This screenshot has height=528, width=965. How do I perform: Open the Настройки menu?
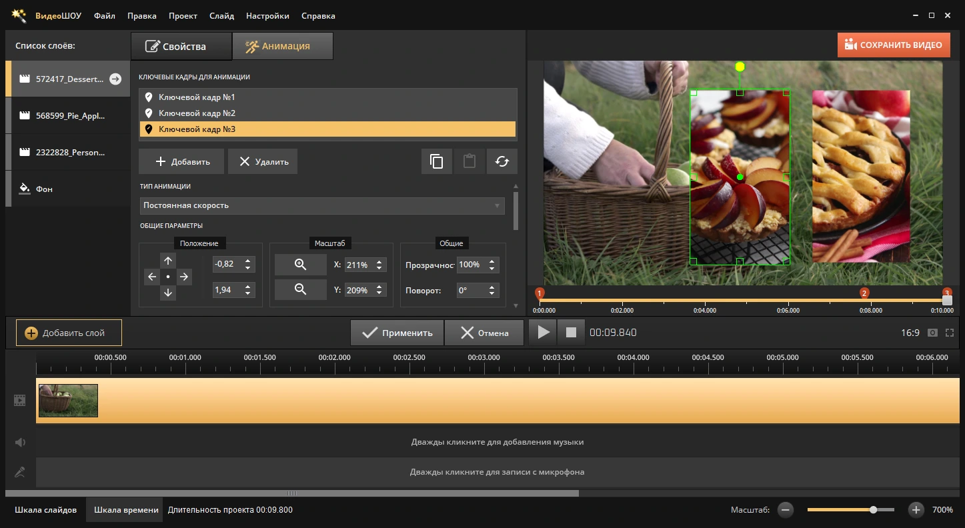[267, 15]
